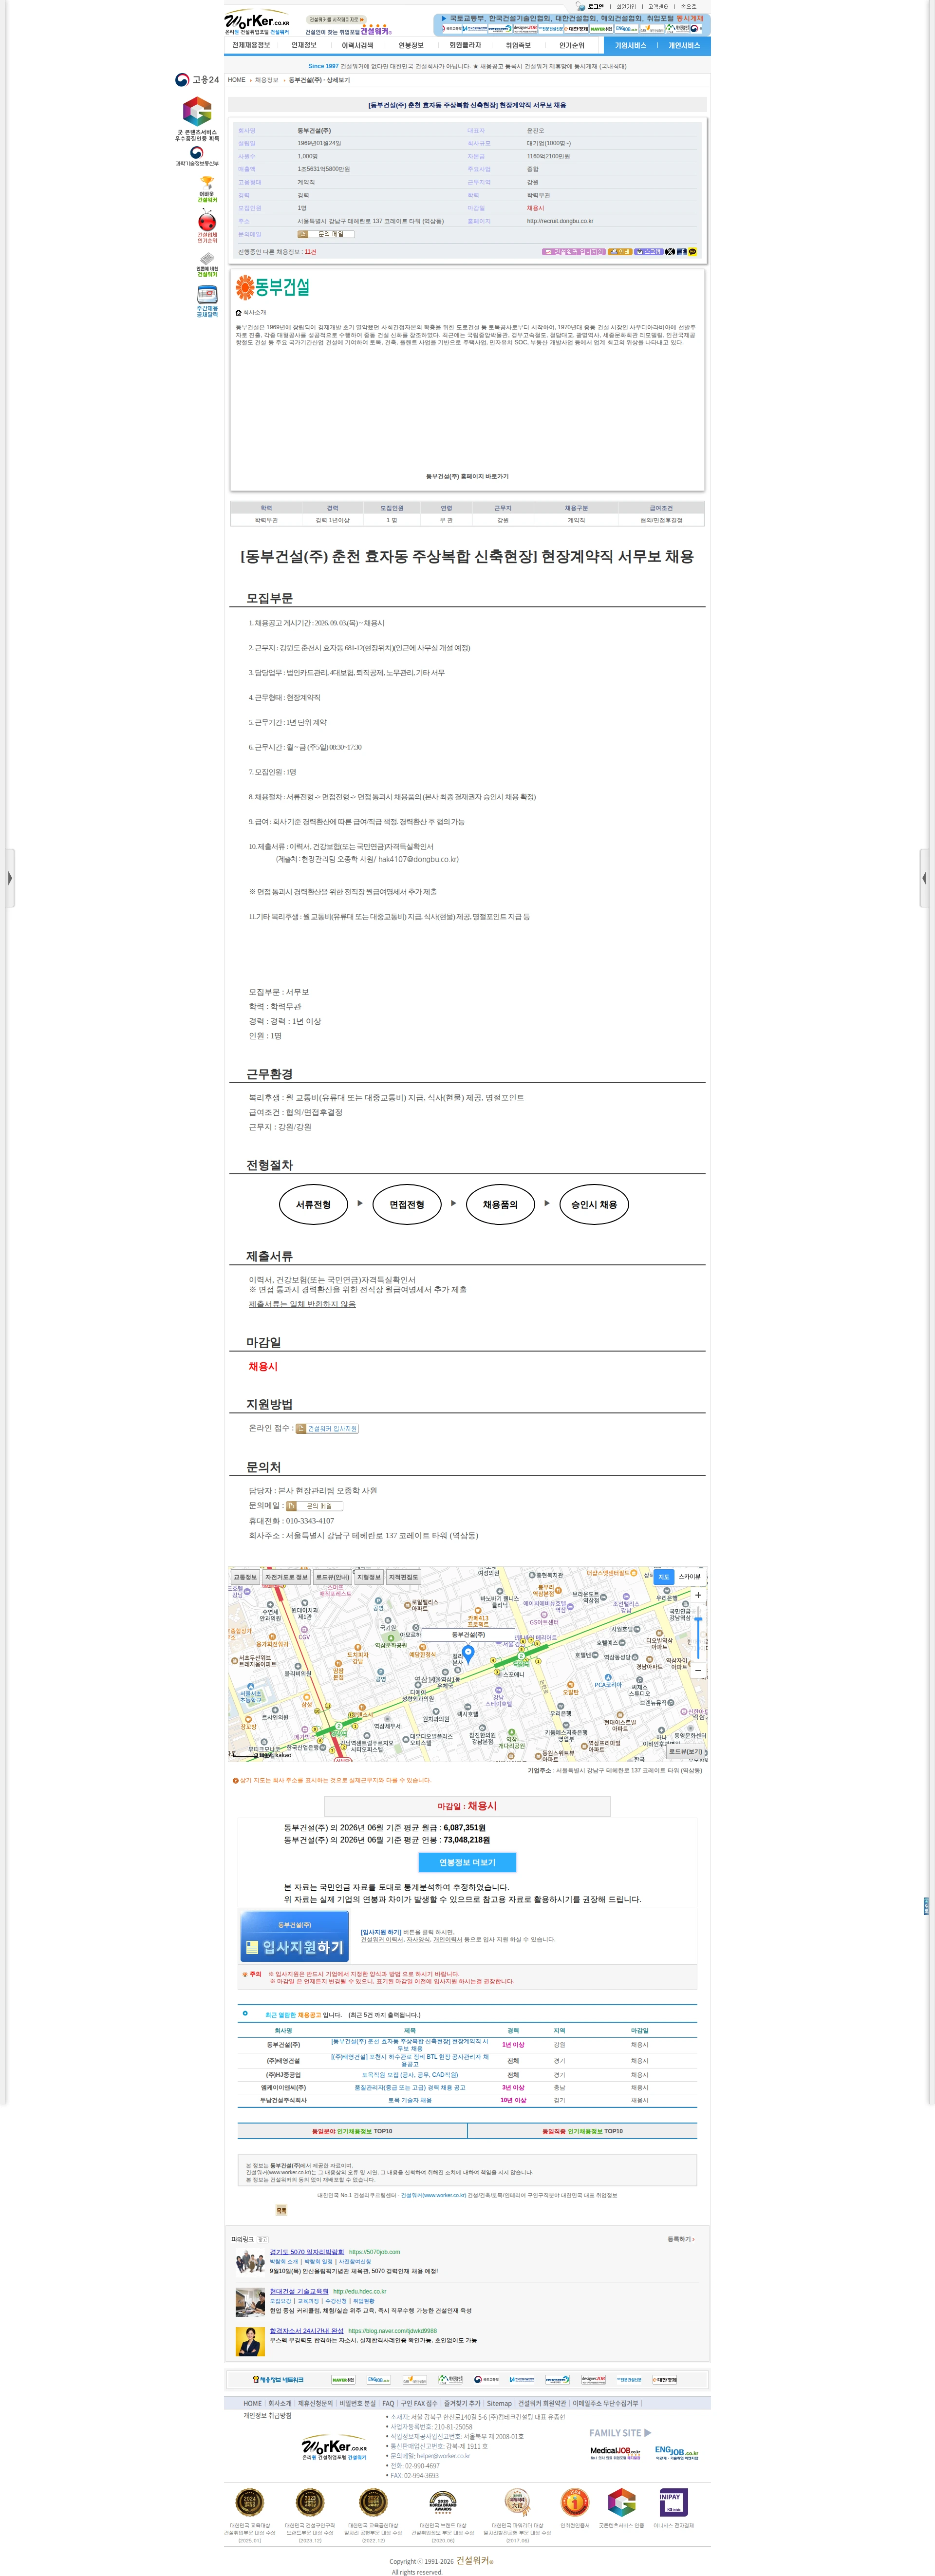This screenshot has width=935, height=2576.
Task: Switch to the 개인서비스 tab
Action: point(684,46)
